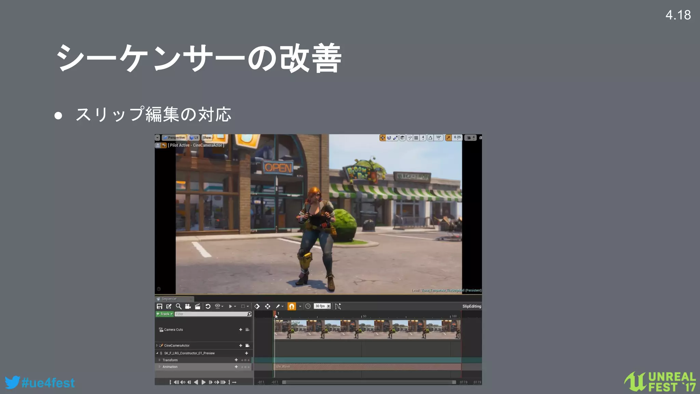Click the green Track add button

click(164, 314)
